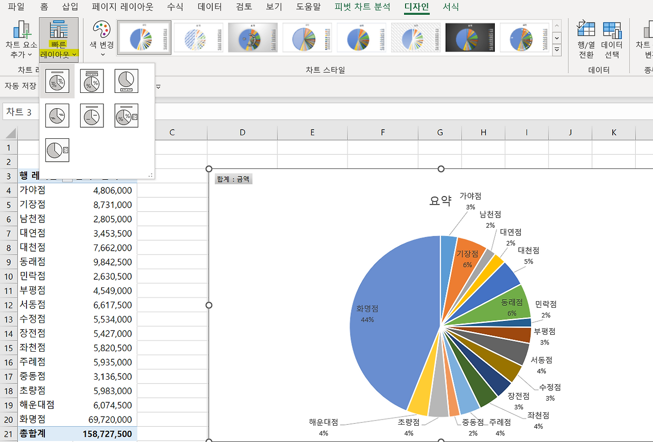Viewport: 653px width, 442px height.
Task: Switch to the 서식 tab
Action: click(x=451, y=7)
